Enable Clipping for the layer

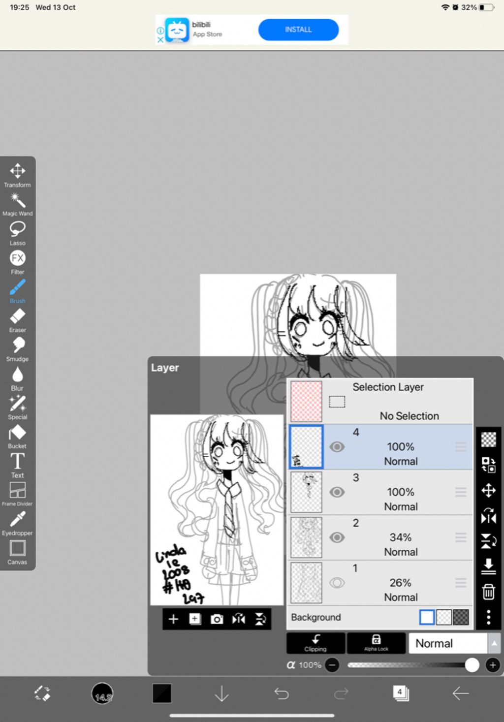pyautogui.click(x=315, y=643)
